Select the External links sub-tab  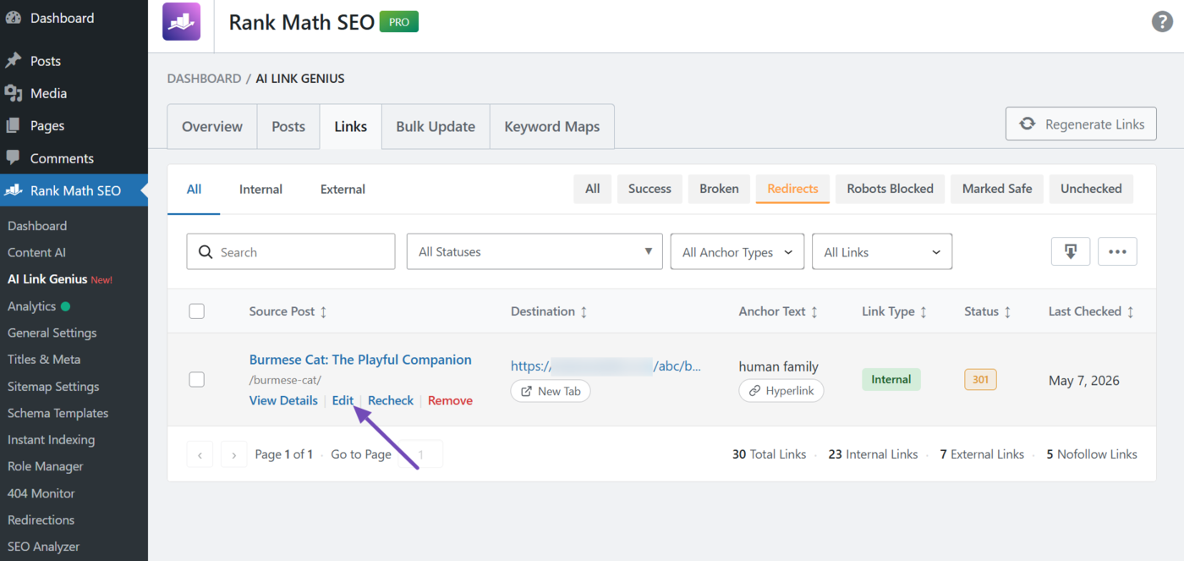[343, 189]
